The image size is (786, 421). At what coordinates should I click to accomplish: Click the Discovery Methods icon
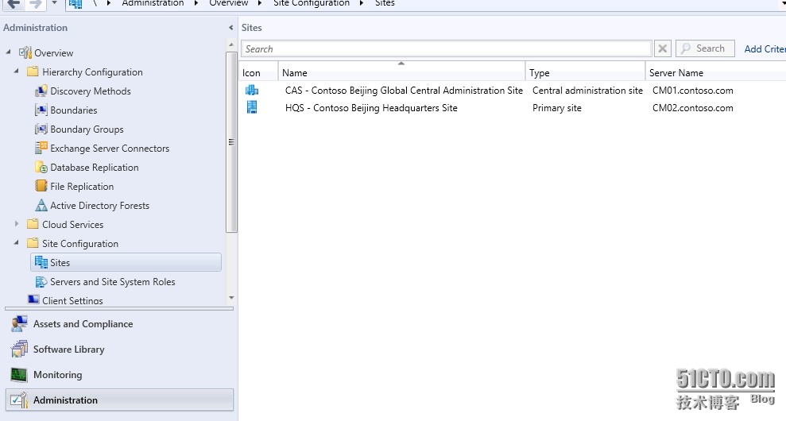[41, 91]
